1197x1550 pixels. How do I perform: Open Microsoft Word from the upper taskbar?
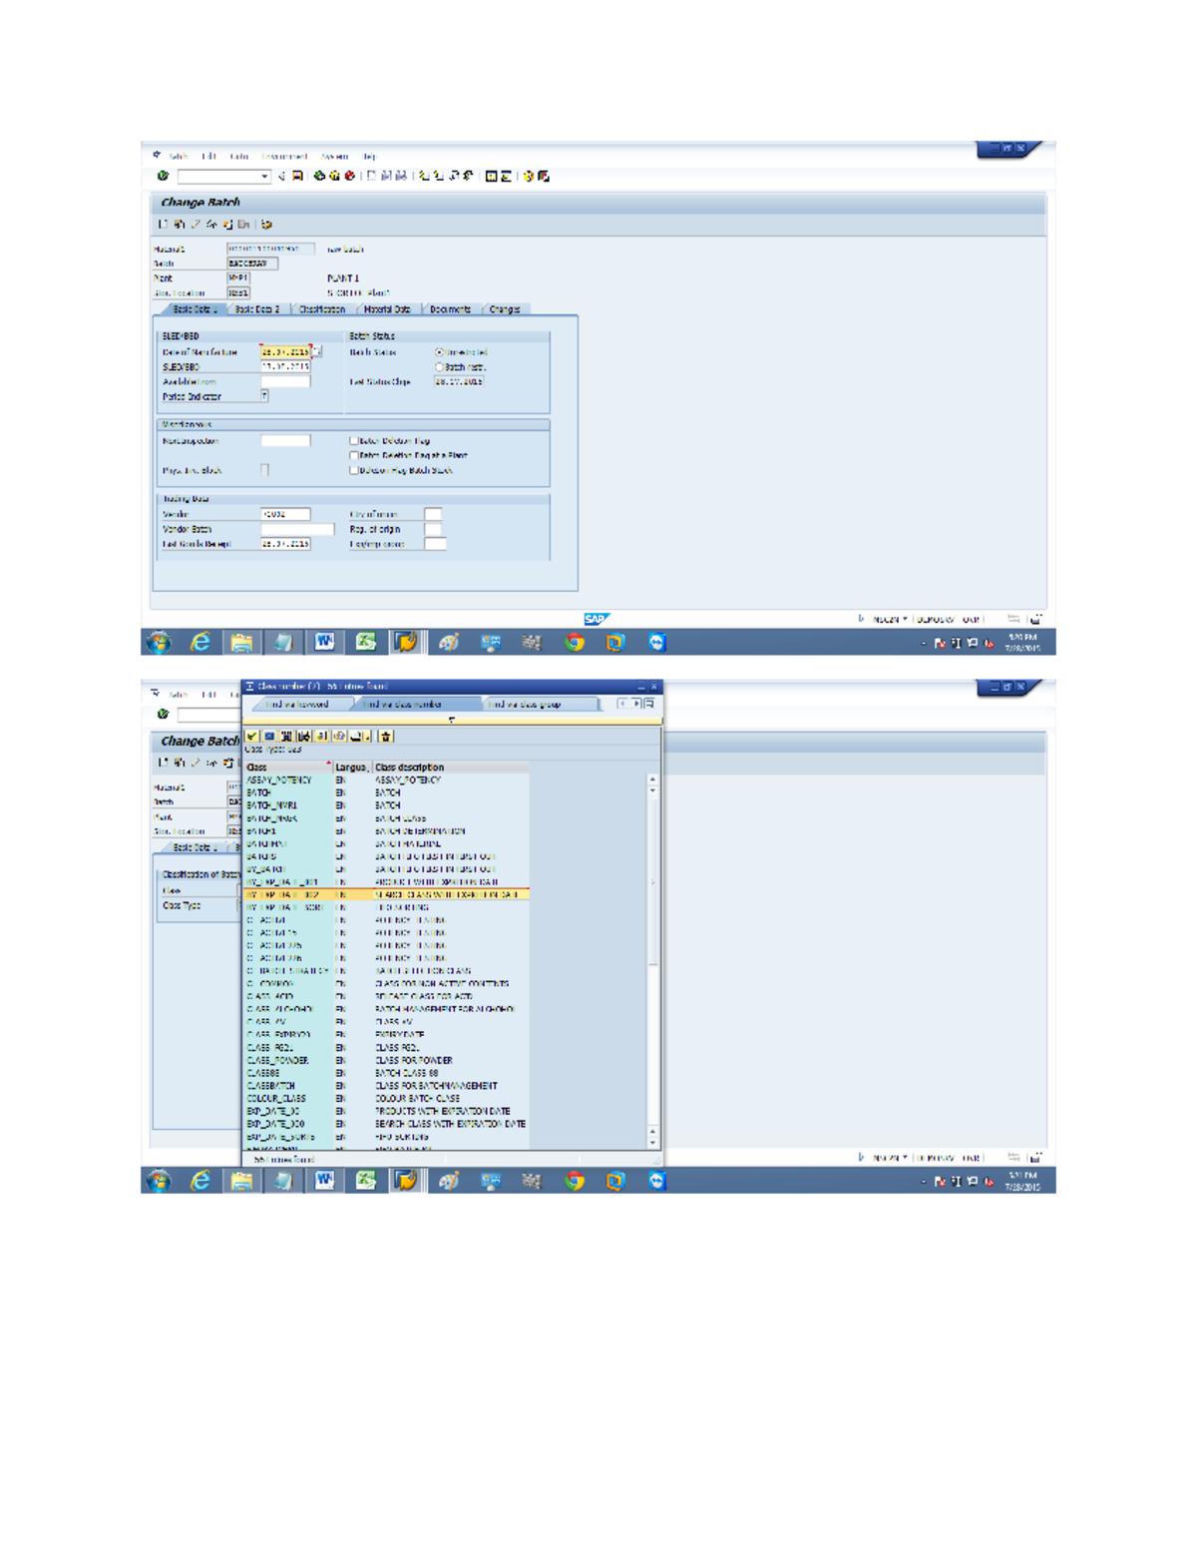coord(324,643)
